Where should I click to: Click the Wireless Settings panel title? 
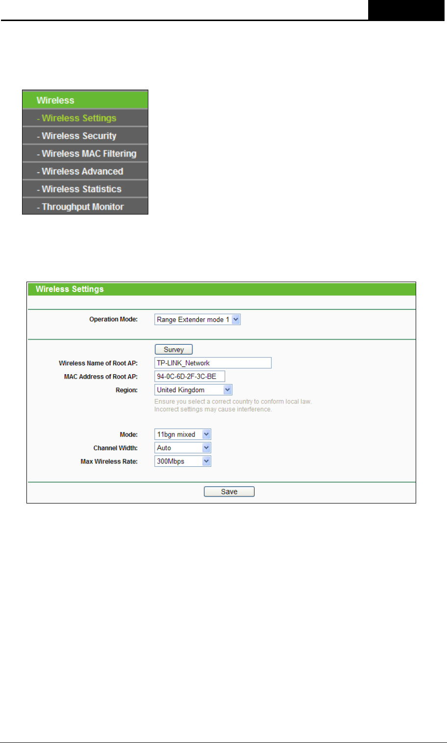pos(70,289)
